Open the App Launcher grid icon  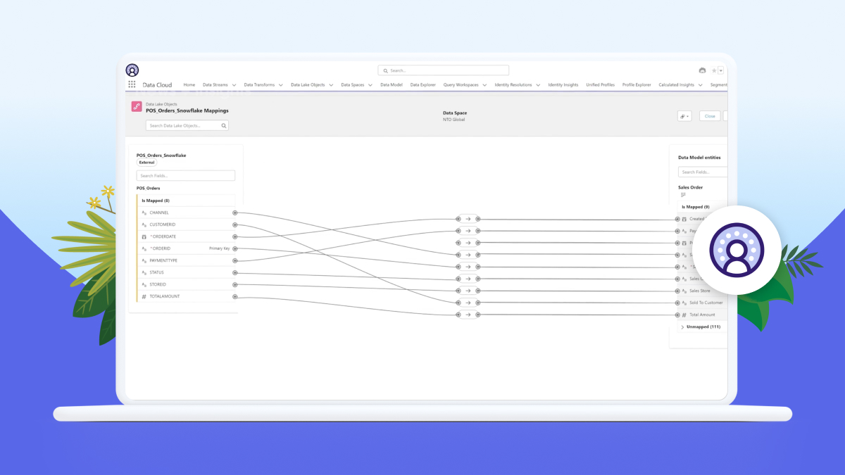[132, 84]
